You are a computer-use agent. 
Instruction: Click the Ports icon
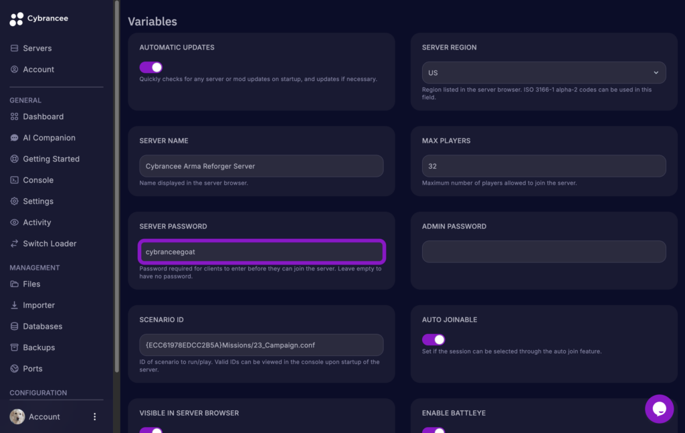click(15, 369)
